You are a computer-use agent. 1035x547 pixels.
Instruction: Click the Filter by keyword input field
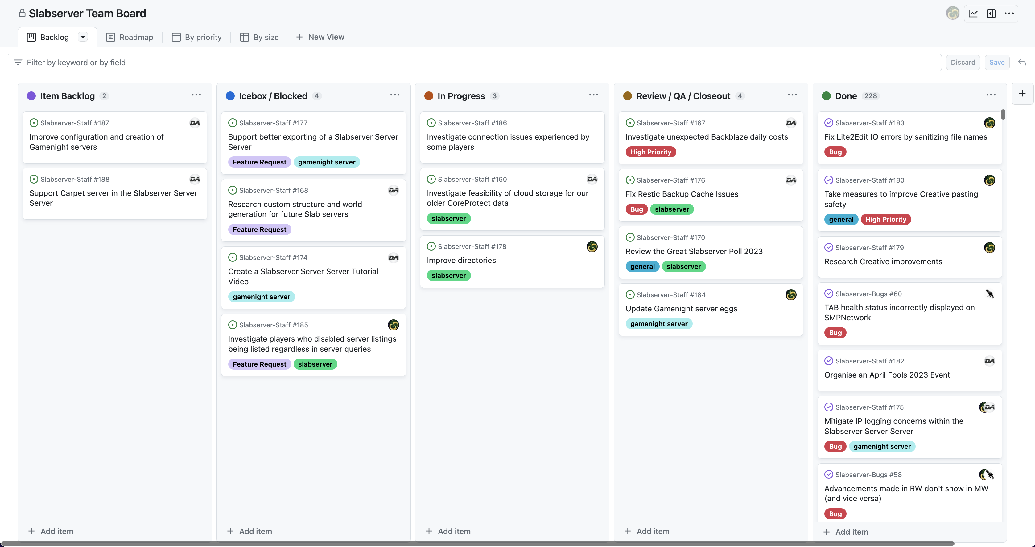point(474,63)
